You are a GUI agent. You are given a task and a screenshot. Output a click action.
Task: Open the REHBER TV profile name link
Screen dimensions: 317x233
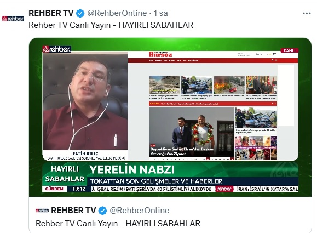pos(51,13)
